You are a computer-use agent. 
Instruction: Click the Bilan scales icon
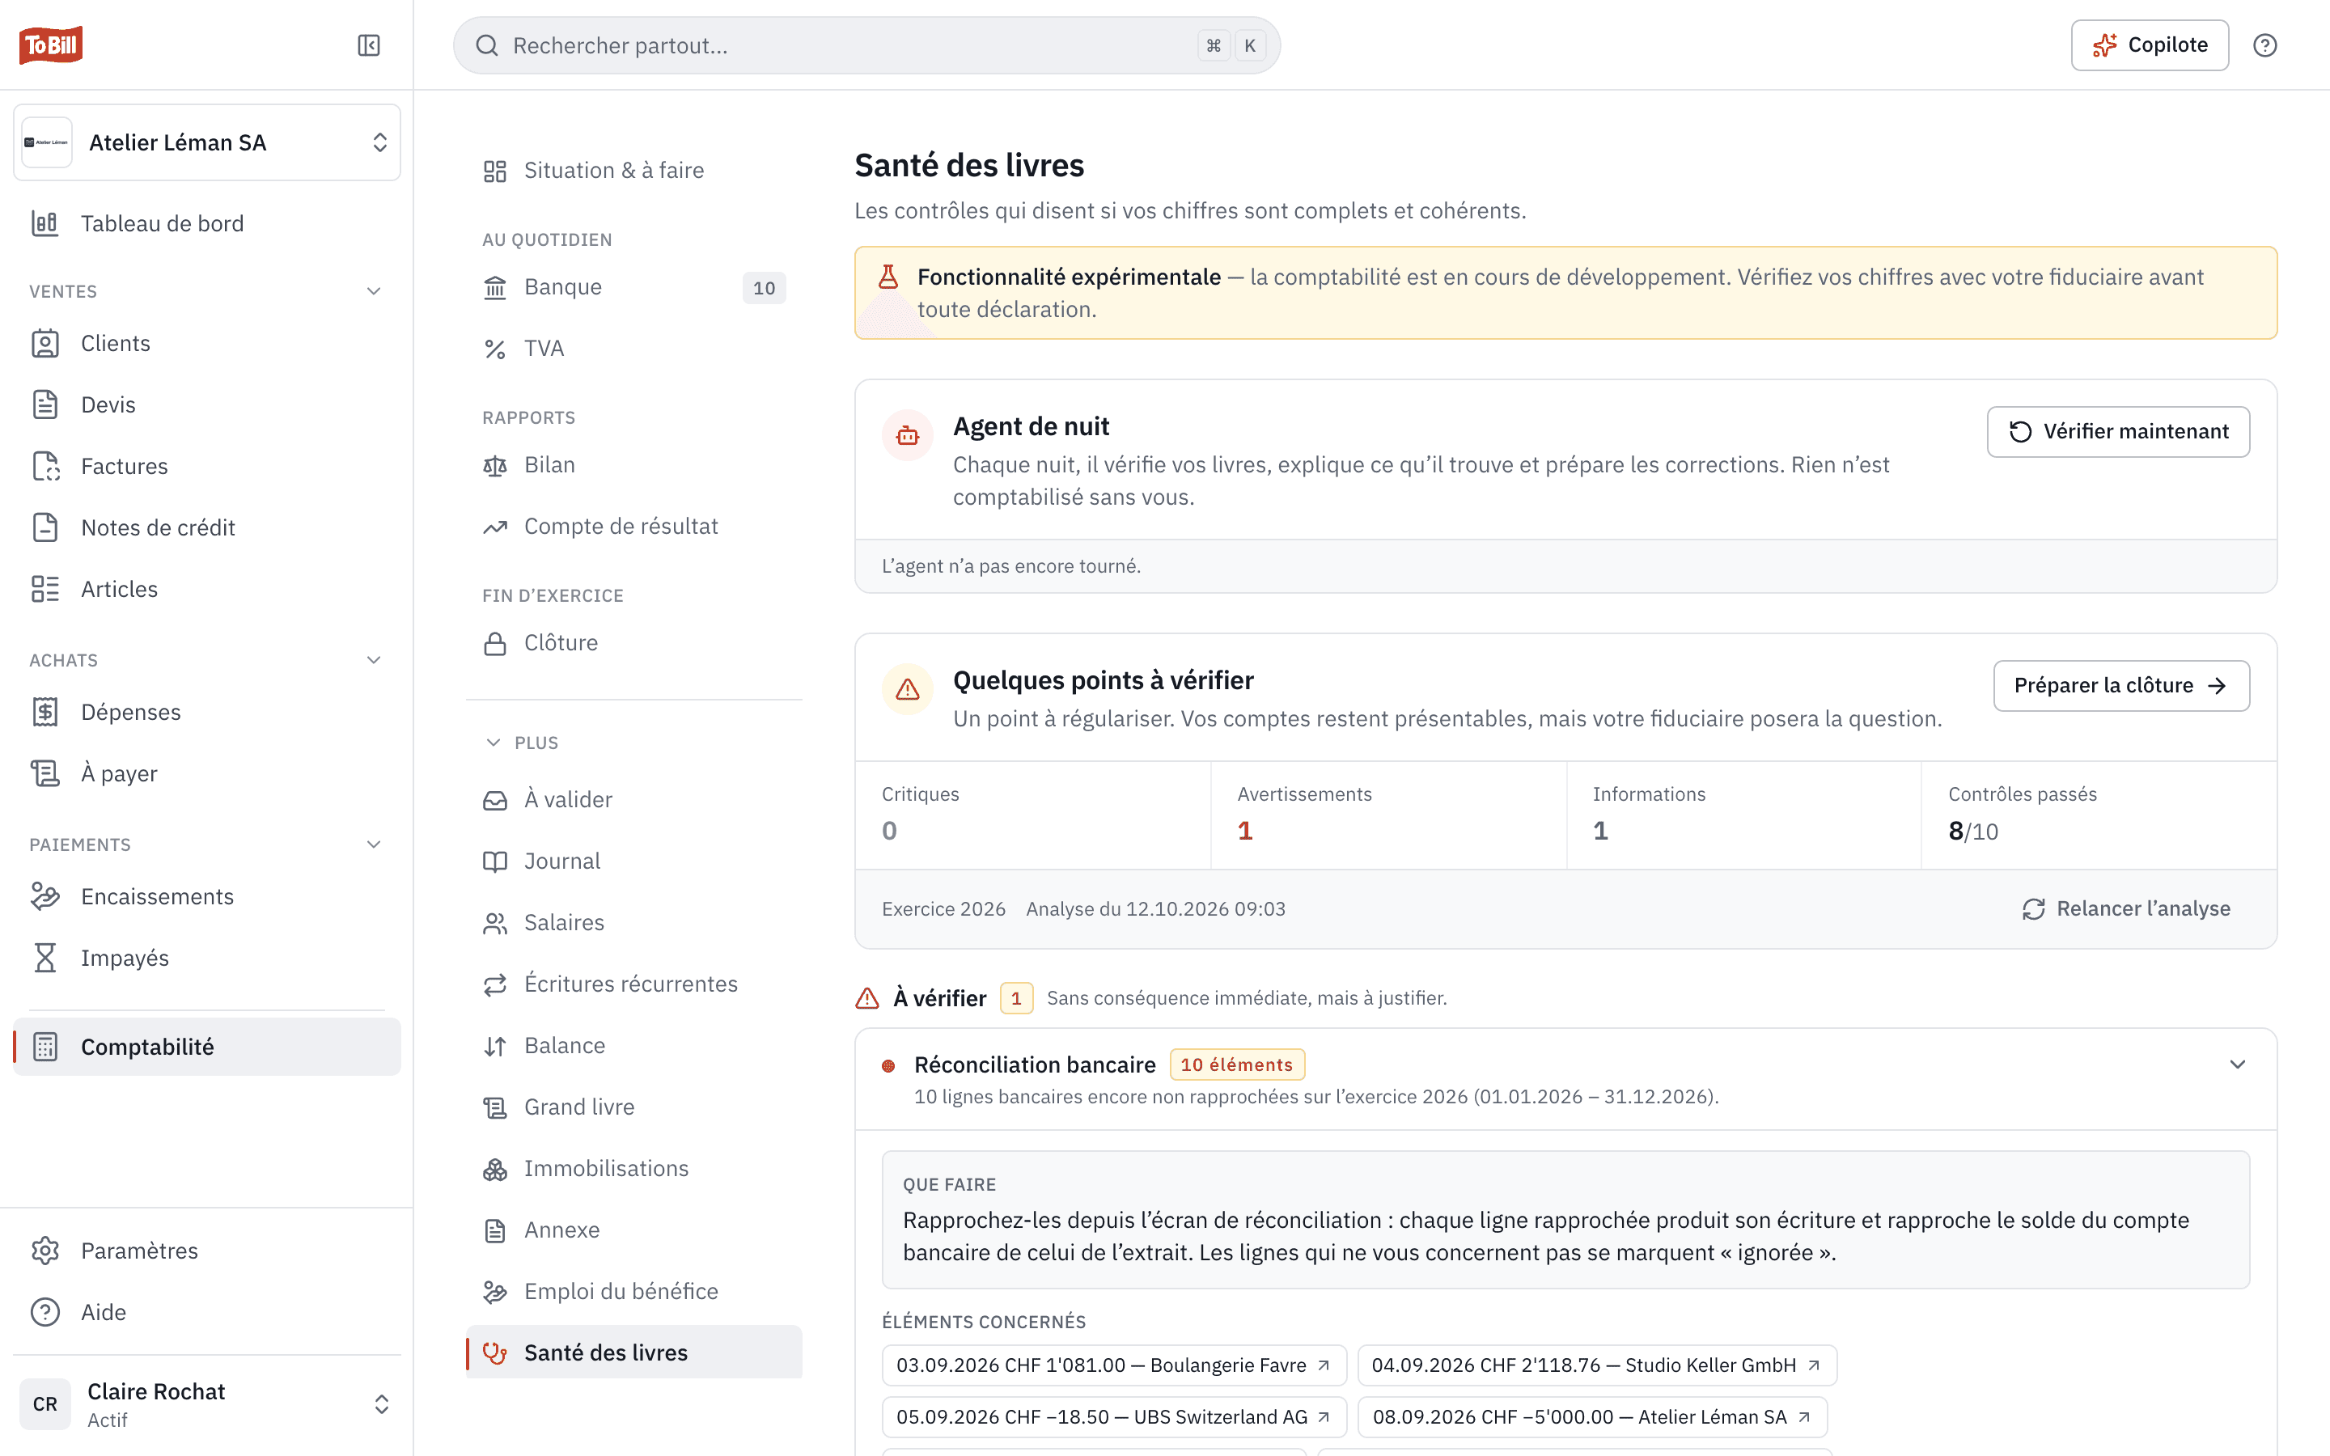click(x=495, y=465)
